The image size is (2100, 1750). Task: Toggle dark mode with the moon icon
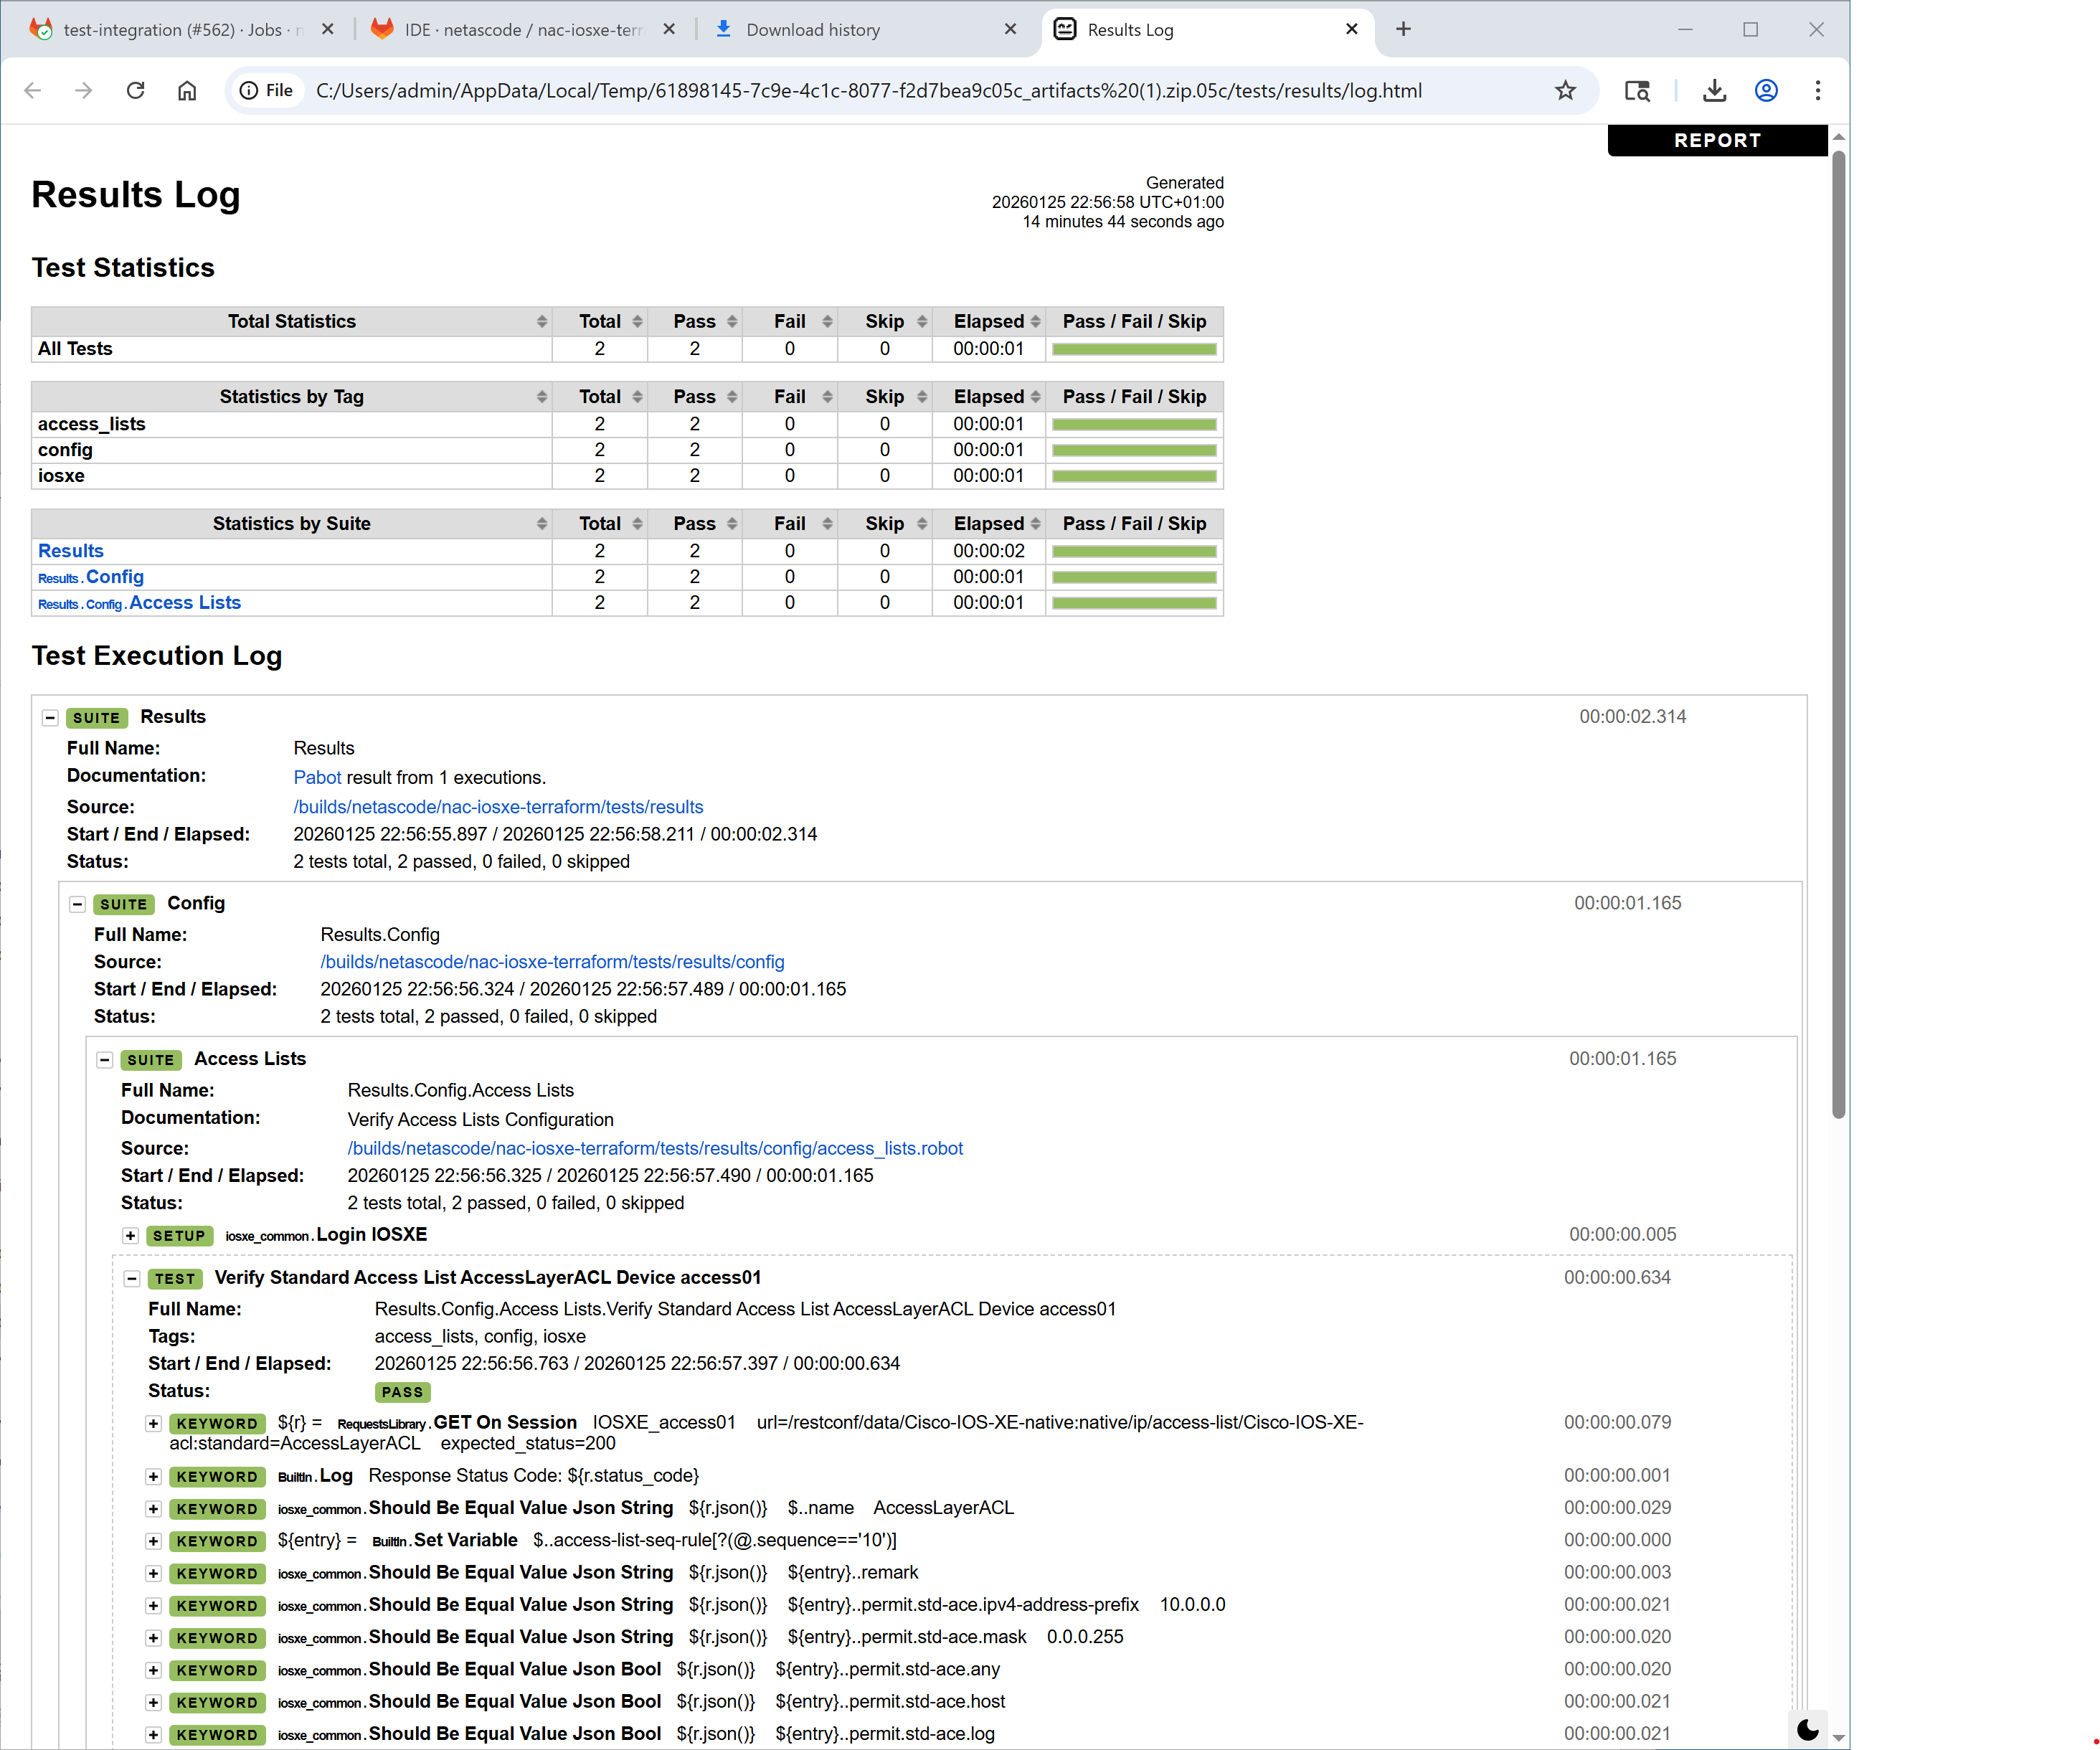tap(1807, 1729)
